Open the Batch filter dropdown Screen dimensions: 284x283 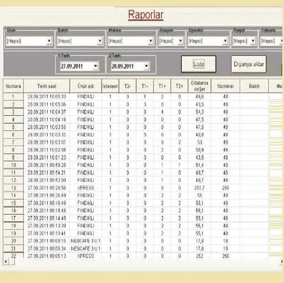pyautogui.click(x=100, y=41)
